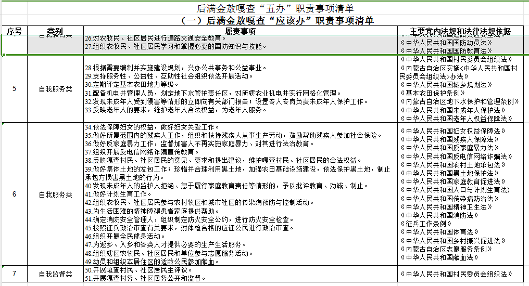Click 《中华人民共和国老年人权益保障法》 text
The width and height of the screenshot is (529, 286).
coord(456,119)
